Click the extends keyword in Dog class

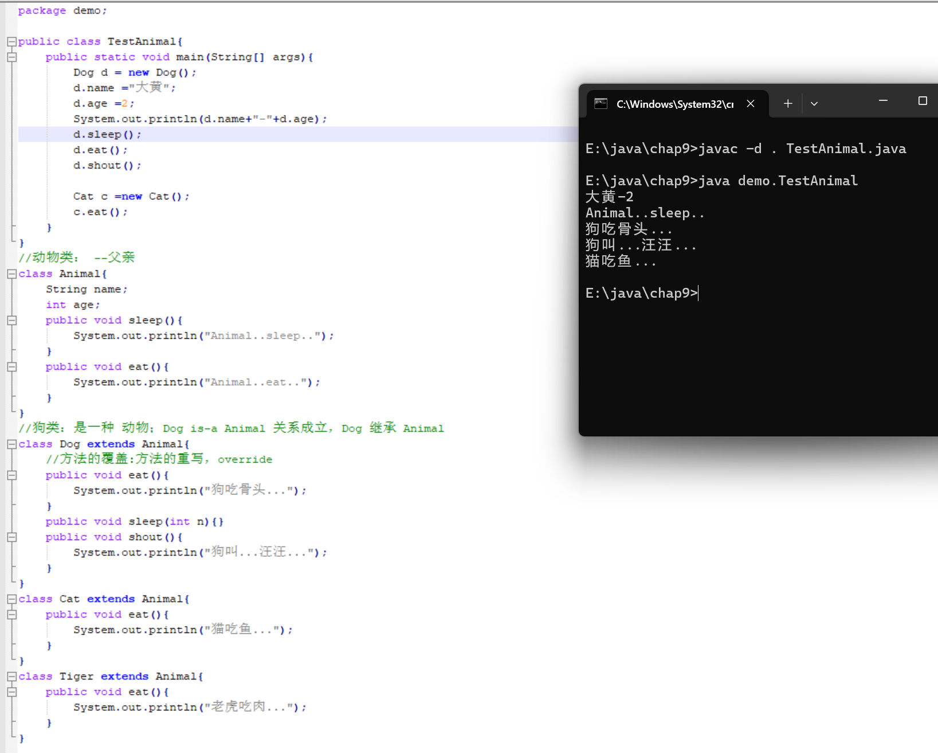pos(111,443)
